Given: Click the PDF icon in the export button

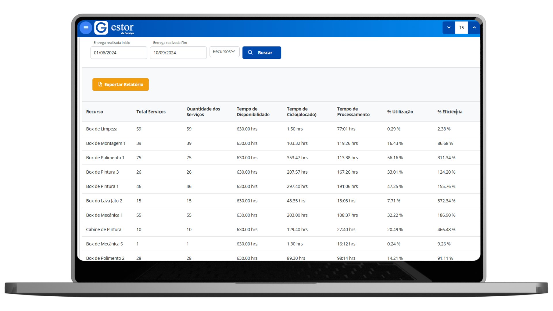Looking at the screenshot, I should click(x=100, y=84).
